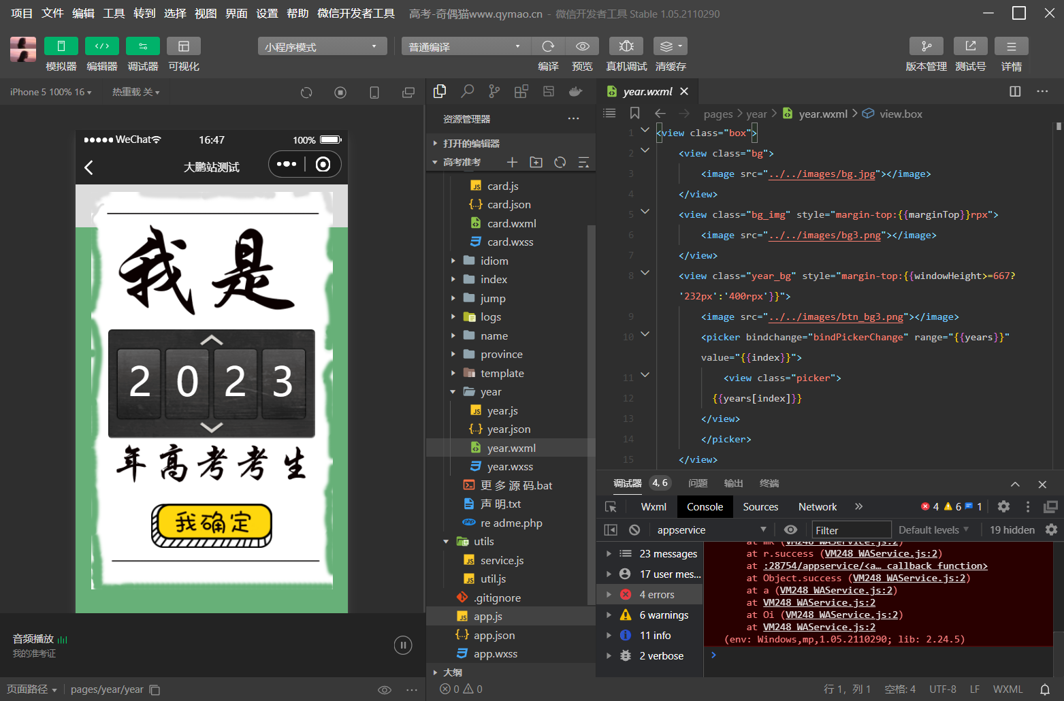Toggle the debugger panel button

click(x=142, y=46)
